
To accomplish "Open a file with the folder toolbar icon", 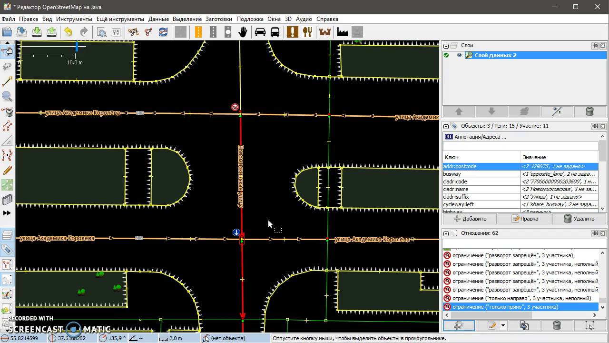I will coord(7,32).
